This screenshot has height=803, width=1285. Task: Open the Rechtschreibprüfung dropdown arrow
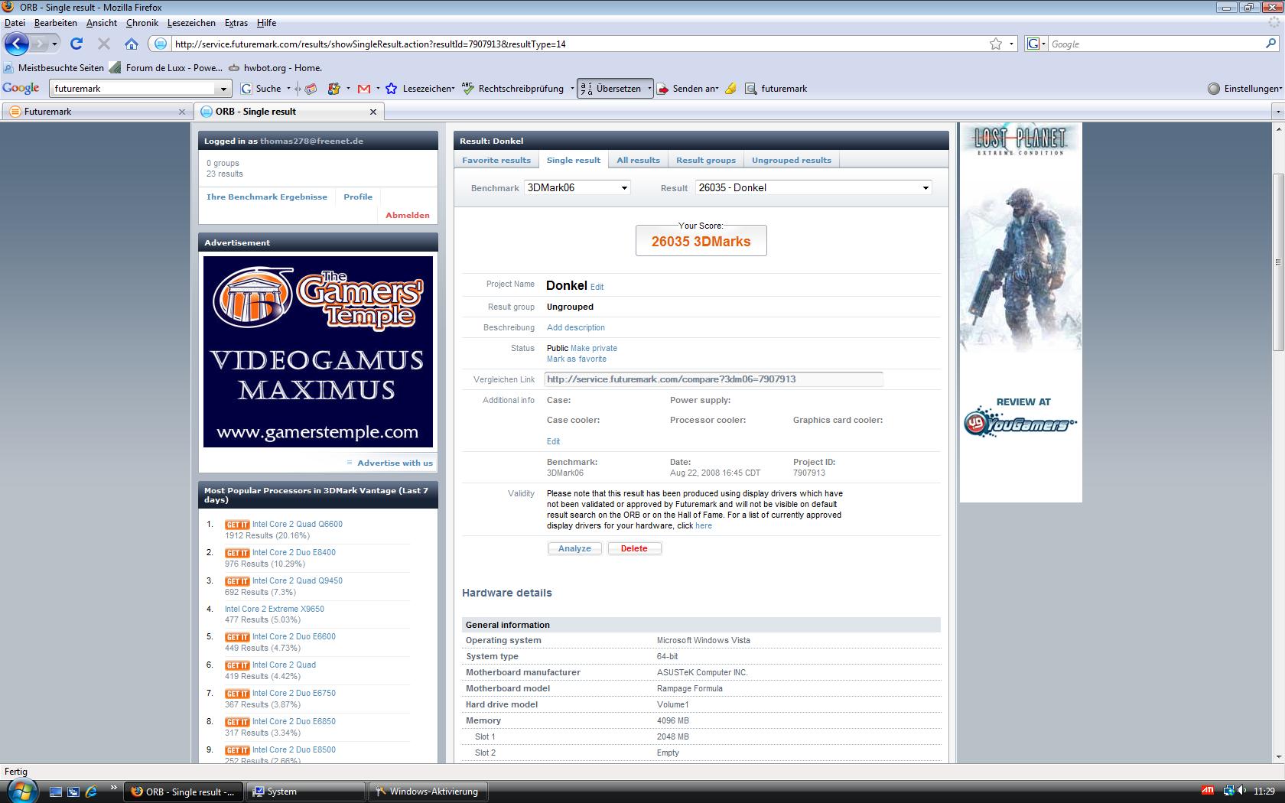click(572, 89)
